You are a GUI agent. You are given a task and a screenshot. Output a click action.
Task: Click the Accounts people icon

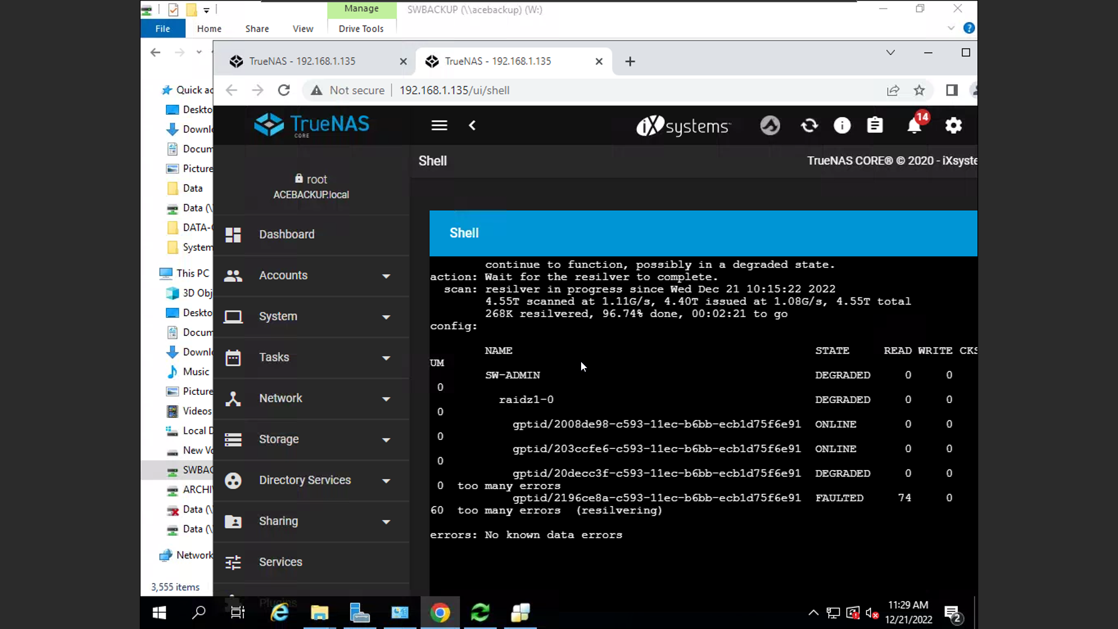click(x=233, y=275)
